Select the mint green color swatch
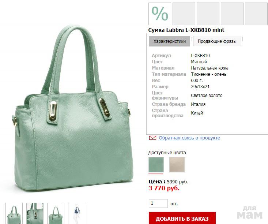Image resolution: width=268 pixels, height=224 pixels. 156,165
